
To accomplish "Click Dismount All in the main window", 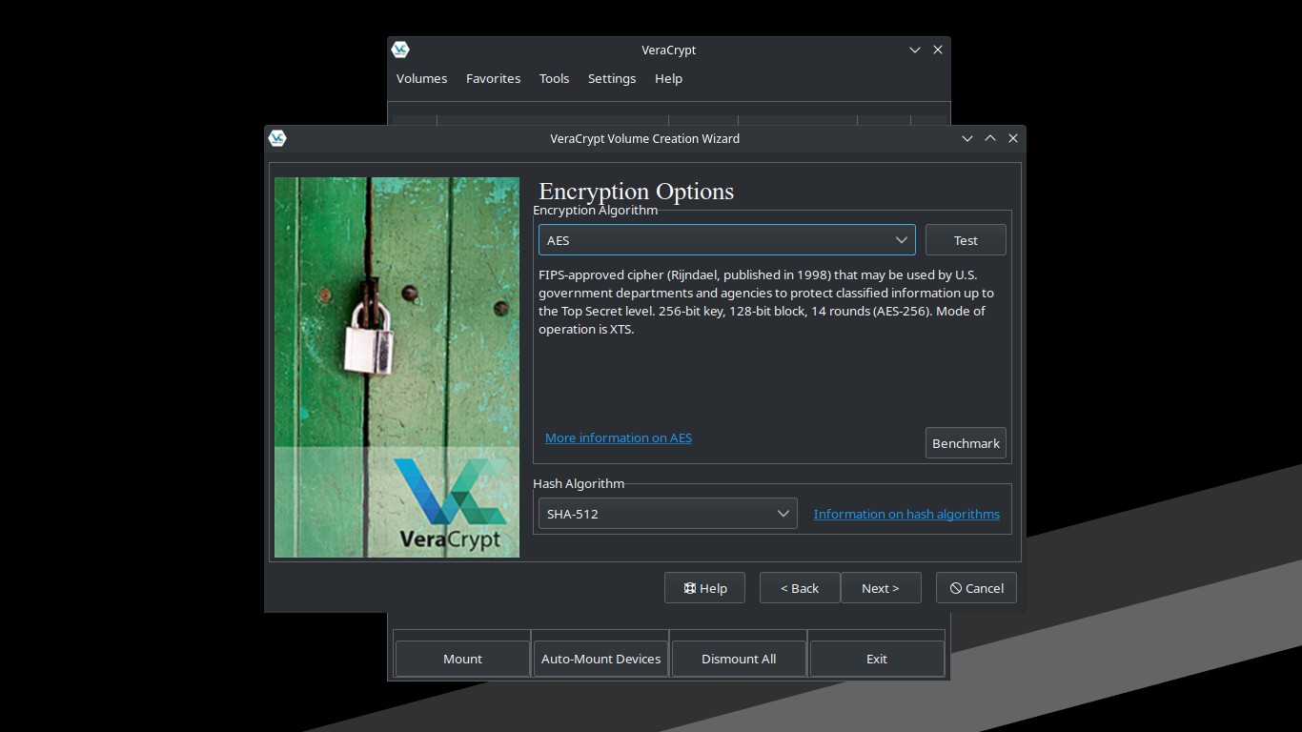I will (x=739, y=659).
